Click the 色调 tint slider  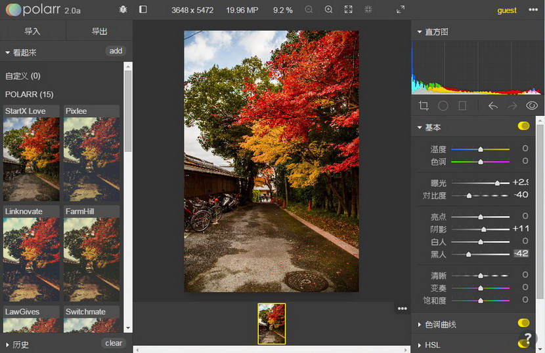(481, 162)
